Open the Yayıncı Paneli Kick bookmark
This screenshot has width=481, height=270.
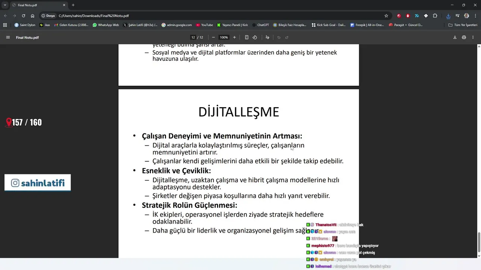232,25
